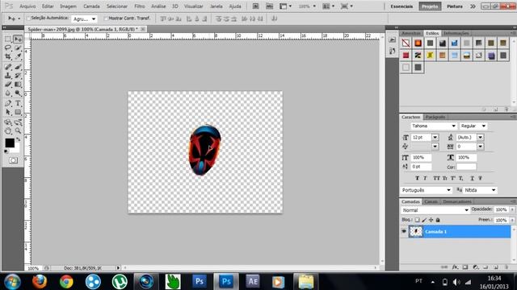Toggle lock image pixels brush icon
517x290 pixels.
(x=424, y=220)
